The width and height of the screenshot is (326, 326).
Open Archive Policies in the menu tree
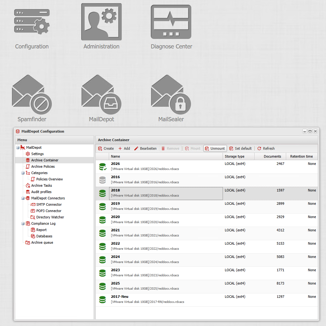pos(43,166)
